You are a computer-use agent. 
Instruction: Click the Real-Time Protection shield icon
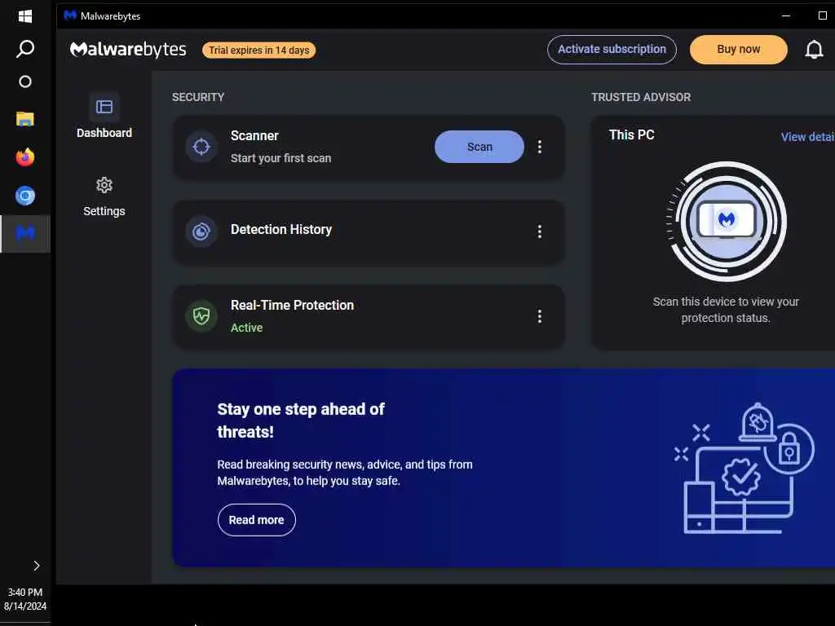201,316
